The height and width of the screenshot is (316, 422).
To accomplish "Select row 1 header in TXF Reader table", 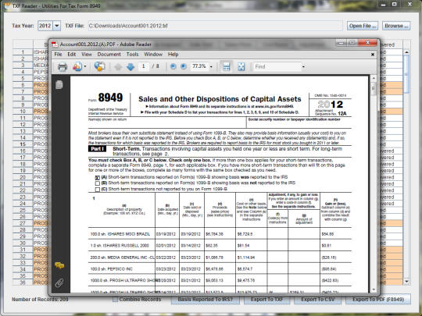I will tap(23, 52).
